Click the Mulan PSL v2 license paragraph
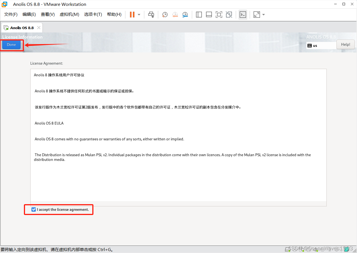The height and width of the screenshot is (253, 357). (x=172, y=157)
